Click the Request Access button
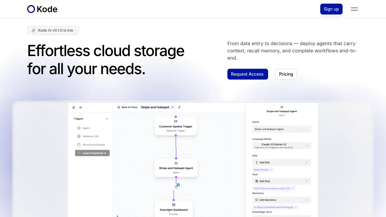 click(248, 74)
